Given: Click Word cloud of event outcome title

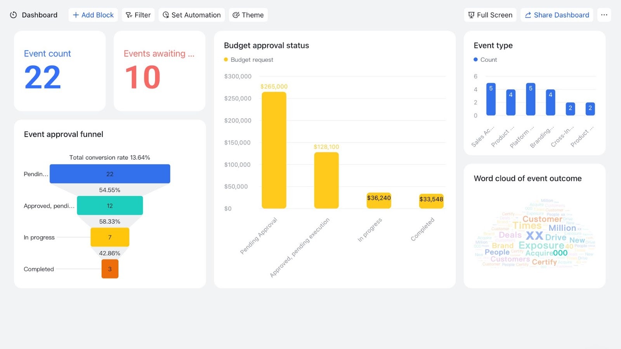Looking at the screenshot, I should point(528,178).
